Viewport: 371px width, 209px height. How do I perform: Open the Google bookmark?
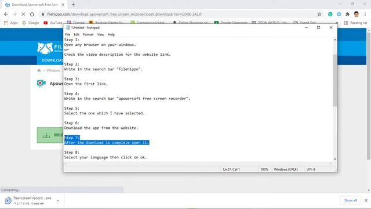[31, 23]
